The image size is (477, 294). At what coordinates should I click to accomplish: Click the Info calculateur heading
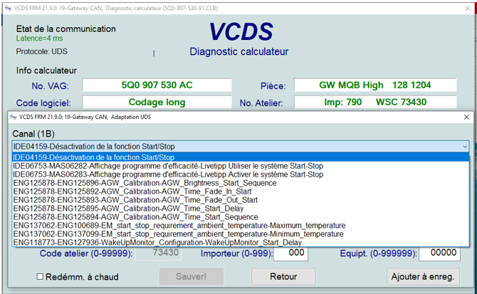(46, 70)
